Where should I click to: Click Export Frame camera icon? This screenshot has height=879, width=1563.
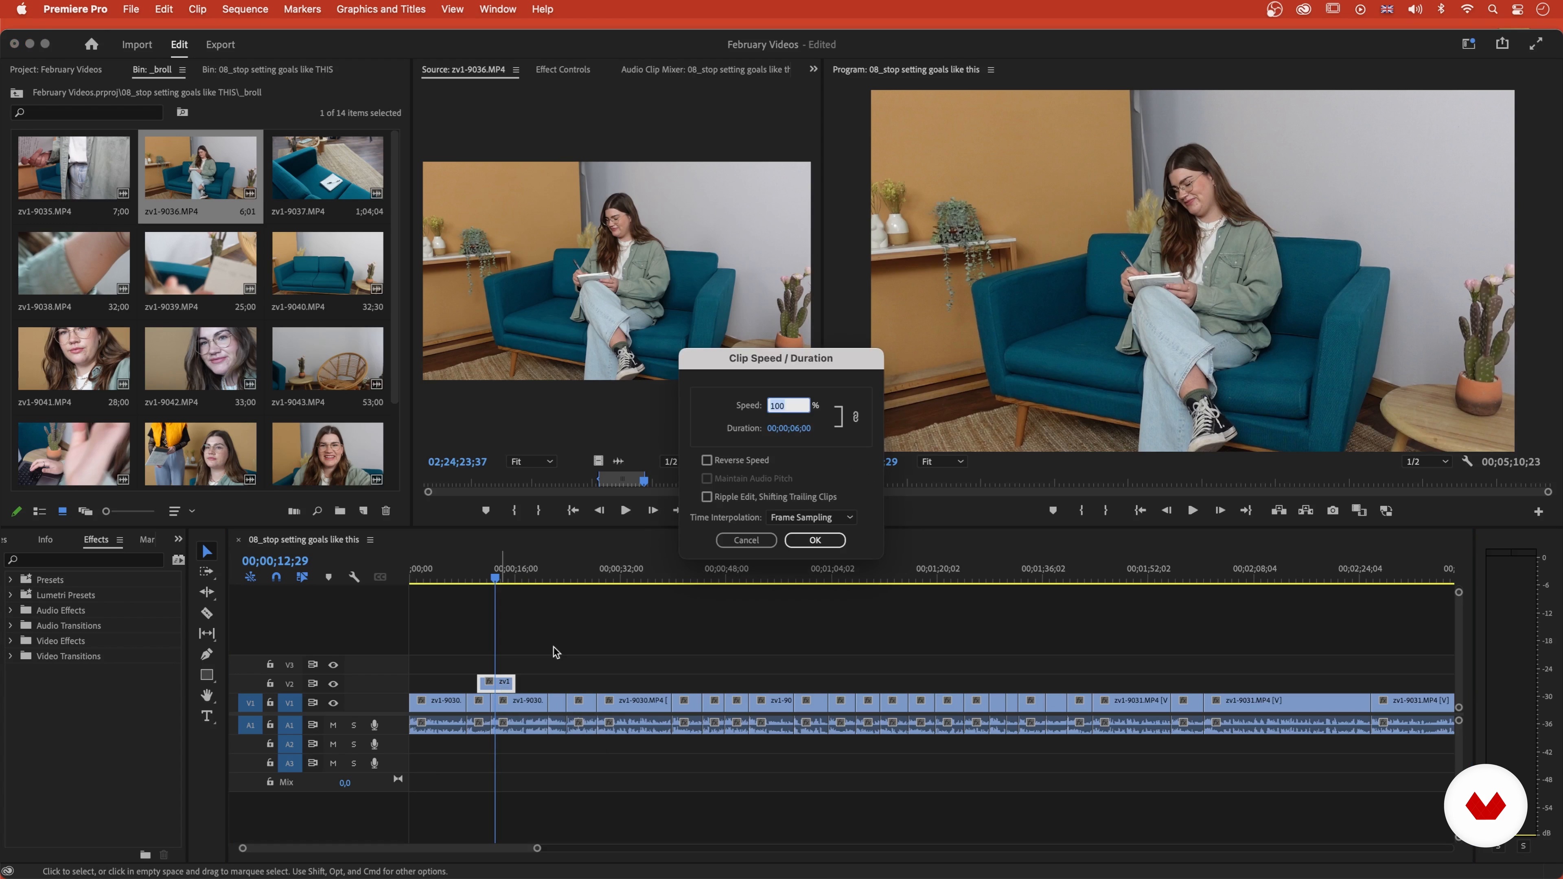coord(1333,511)
